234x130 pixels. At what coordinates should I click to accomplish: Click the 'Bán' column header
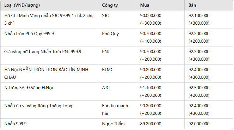(x=192, y=5)
